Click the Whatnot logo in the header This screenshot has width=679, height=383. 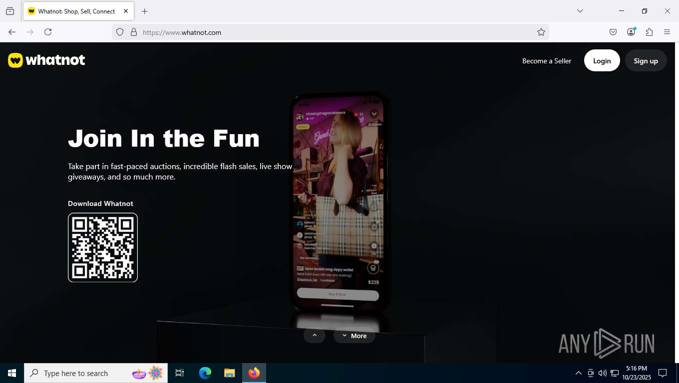tap(46, 60)
